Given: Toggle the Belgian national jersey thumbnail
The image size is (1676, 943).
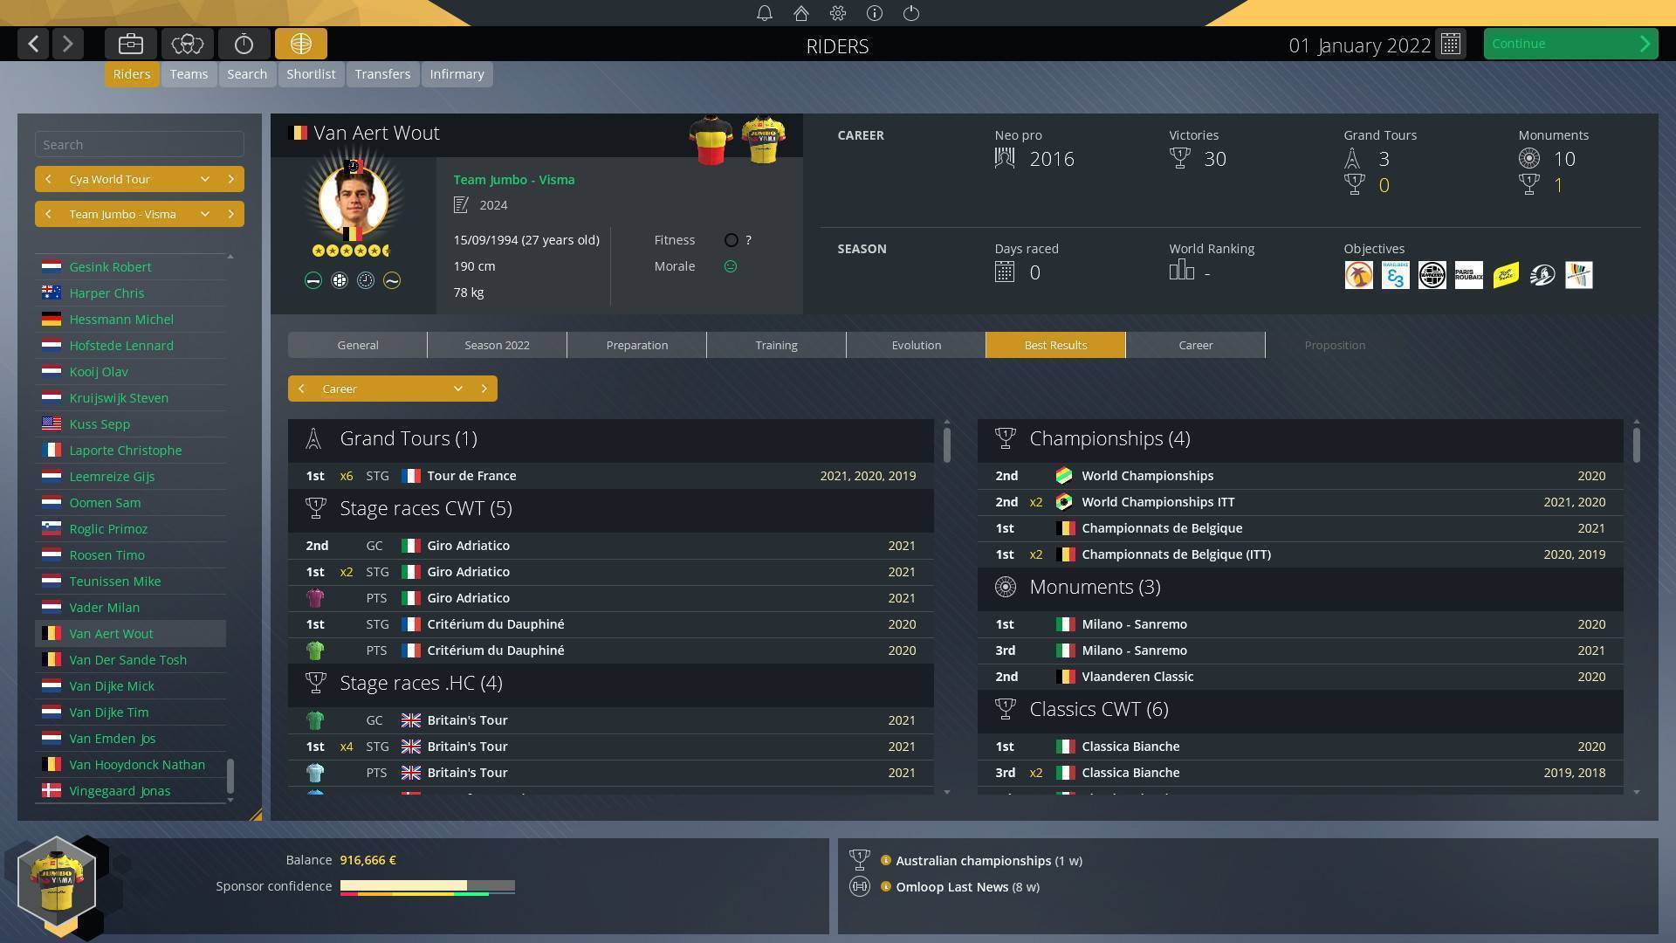Looking at the screenshot, I should point(711,141).
